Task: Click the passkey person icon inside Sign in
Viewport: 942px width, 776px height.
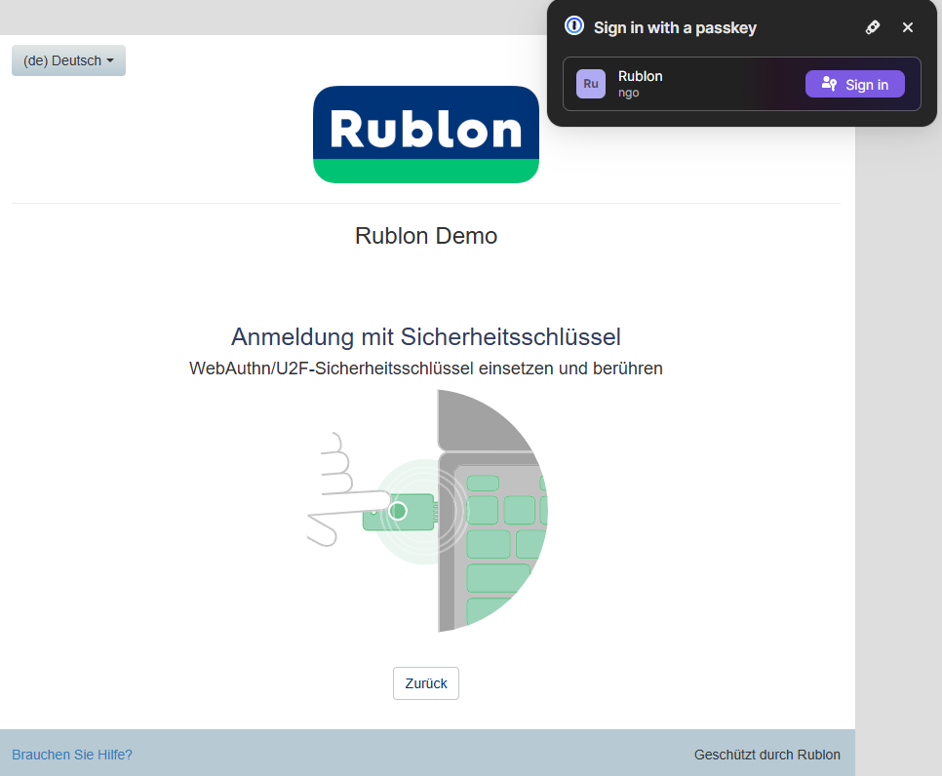Action: (829, 84)
